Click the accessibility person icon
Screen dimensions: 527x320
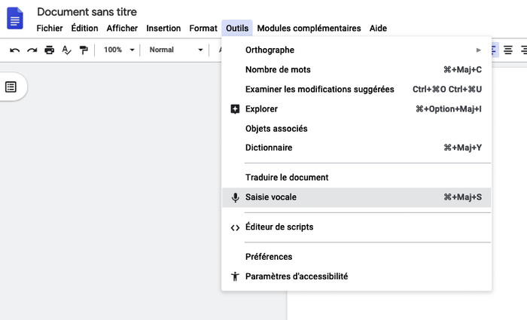click(x=235, y=276)
